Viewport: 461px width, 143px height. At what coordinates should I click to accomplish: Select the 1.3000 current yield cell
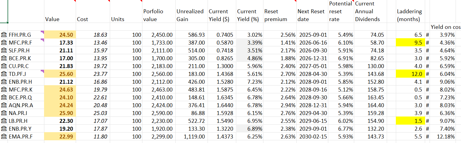coord(221,66)
